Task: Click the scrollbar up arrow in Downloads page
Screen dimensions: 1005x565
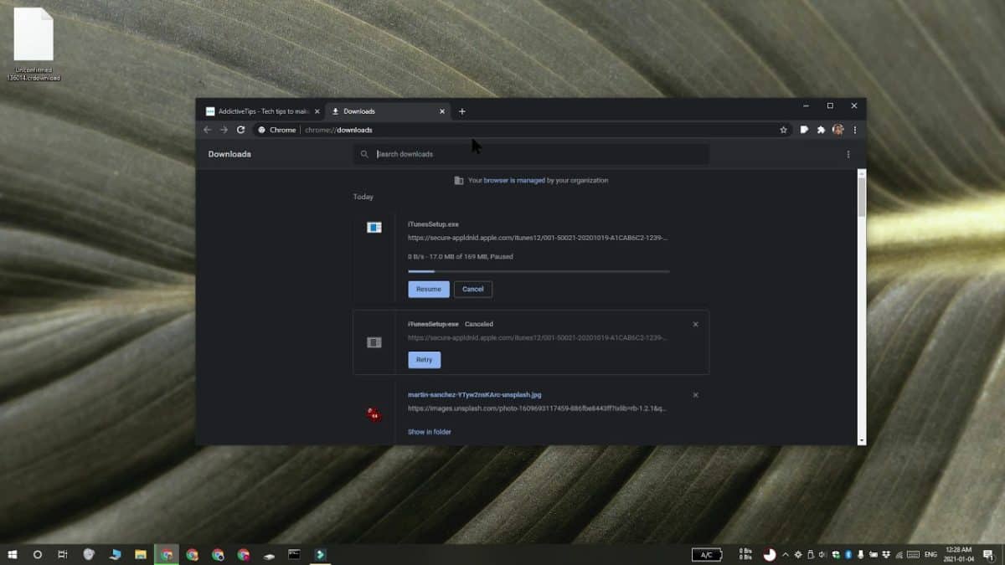Action: 862,172
